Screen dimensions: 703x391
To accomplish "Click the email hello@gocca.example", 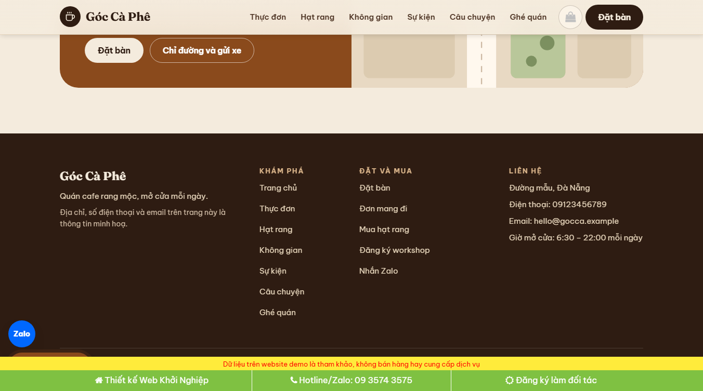I will click(576, 221).
